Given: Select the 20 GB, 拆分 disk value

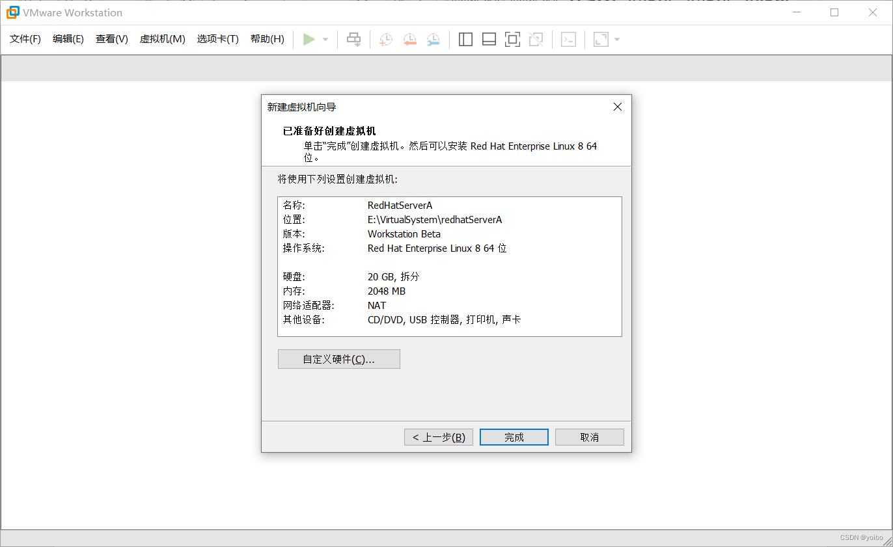Looking at the screenshot, I should click(394, 277).
